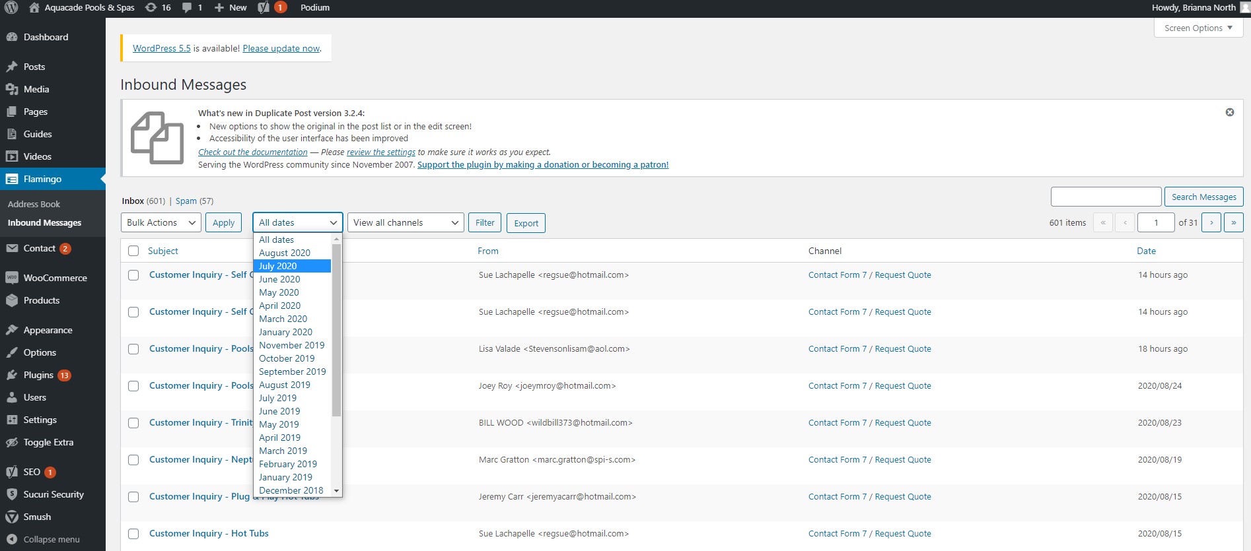
Task: Click the Apply button
Action: (x=224, y=222)
